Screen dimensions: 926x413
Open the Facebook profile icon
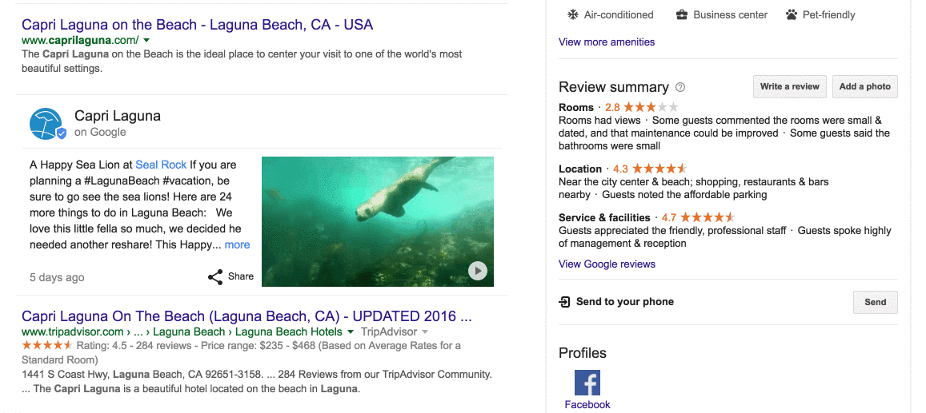click(x=587, y=383)
